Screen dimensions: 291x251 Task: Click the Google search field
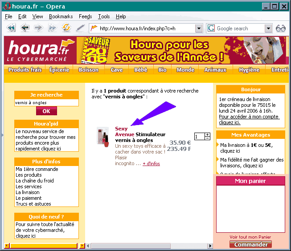[240, 28]
